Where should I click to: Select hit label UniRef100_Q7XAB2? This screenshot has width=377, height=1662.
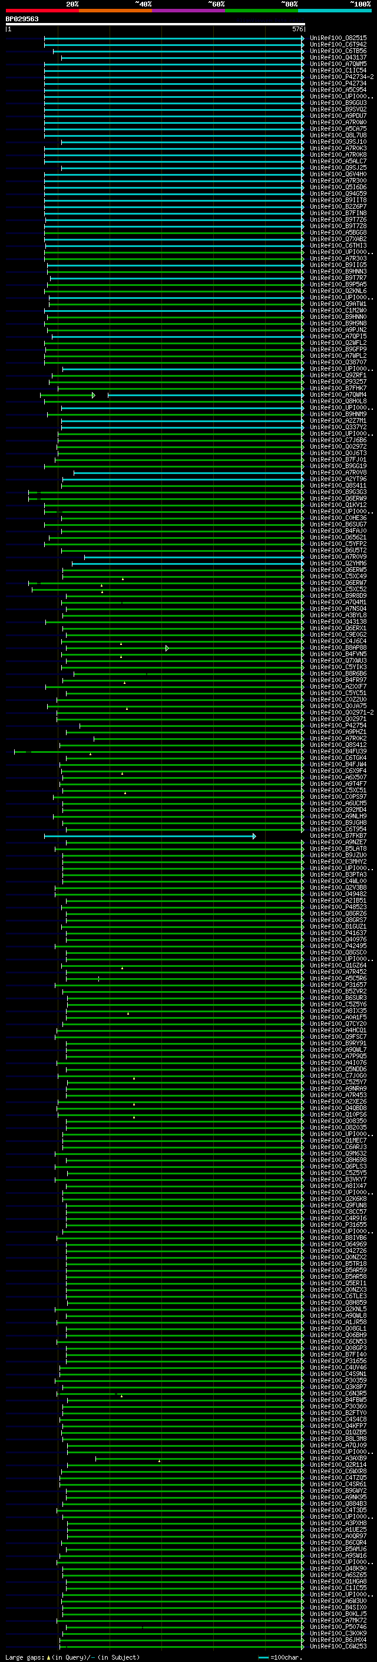338,239
